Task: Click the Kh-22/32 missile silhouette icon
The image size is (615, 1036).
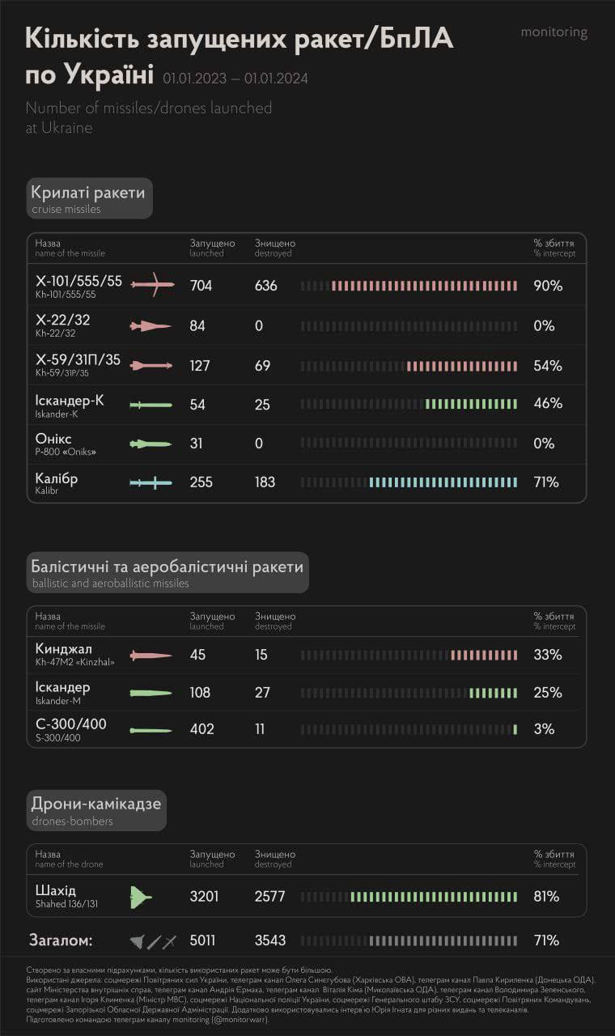Action: pyautogui.click(x=151, y=325)
